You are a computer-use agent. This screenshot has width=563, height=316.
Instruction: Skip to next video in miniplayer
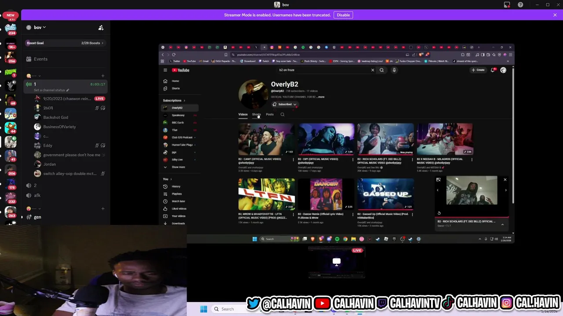pyautogui.click(x=505, y=190)
